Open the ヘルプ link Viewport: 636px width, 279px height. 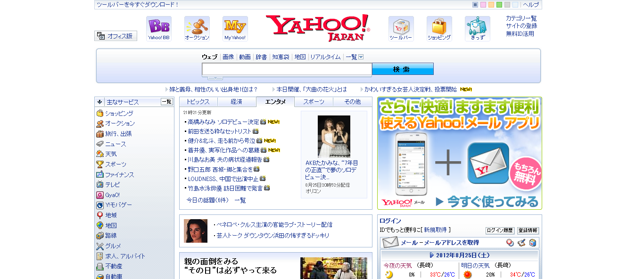[x=531, y=5]
